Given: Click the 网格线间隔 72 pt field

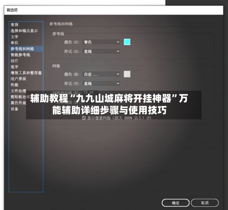Looking at the screenshot, I should pyautogui.click(x=91, y=92).
